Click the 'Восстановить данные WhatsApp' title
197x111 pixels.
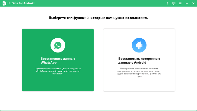(x=58, y=61)
